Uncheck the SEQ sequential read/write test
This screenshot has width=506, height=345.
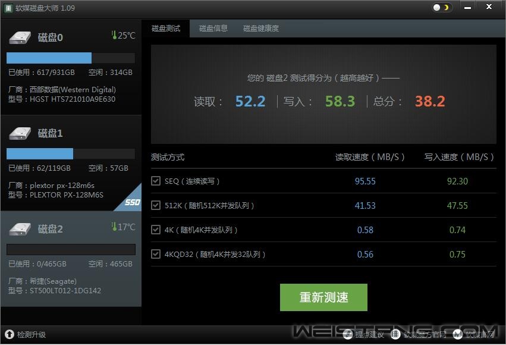156,181
